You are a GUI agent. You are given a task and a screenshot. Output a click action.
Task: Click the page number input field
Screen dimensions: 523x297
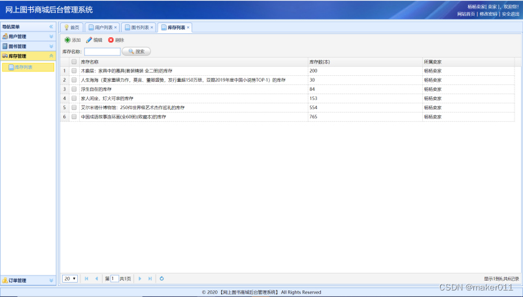(x=114, y=279)
